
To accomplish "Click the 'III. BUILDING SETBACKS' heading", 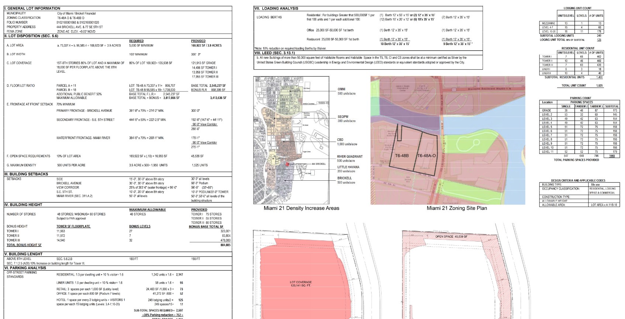I will [x=26, y=174].
